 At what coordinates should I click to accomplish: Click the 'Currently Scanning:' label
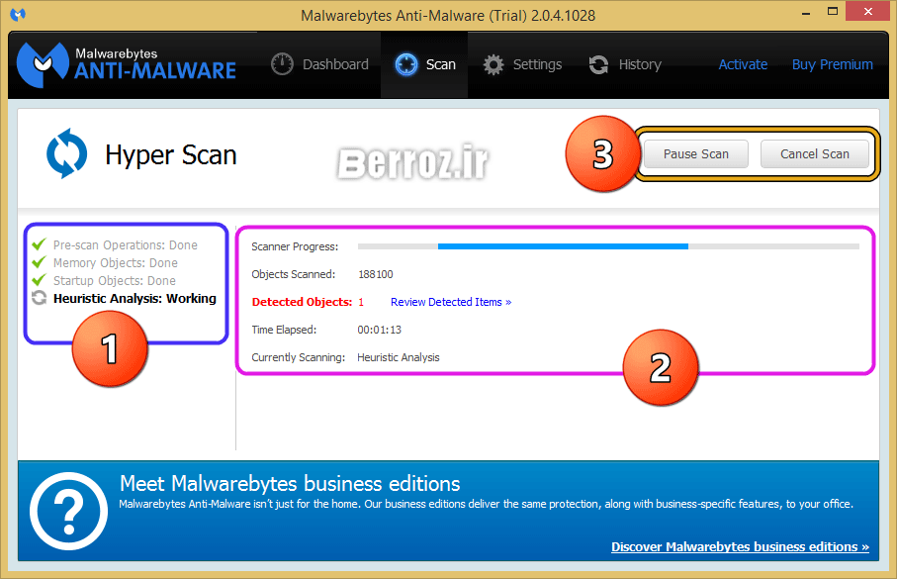(x=298, y=357)
